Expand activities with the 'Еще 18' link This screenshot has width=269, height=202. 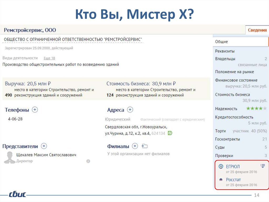pyautogui.click(x=49, y=58)
